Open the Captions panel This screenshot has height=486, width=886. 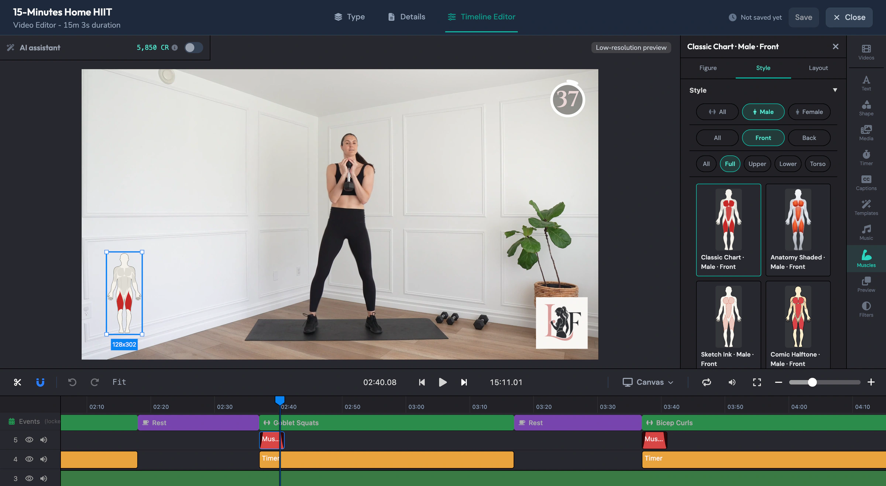click(866, 183)
